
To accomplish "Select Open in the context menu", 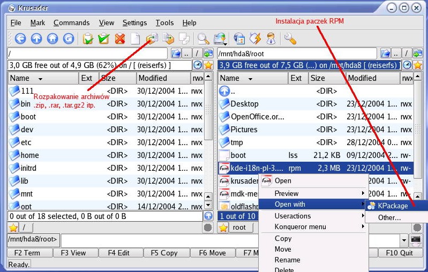I will click(313, 180).
